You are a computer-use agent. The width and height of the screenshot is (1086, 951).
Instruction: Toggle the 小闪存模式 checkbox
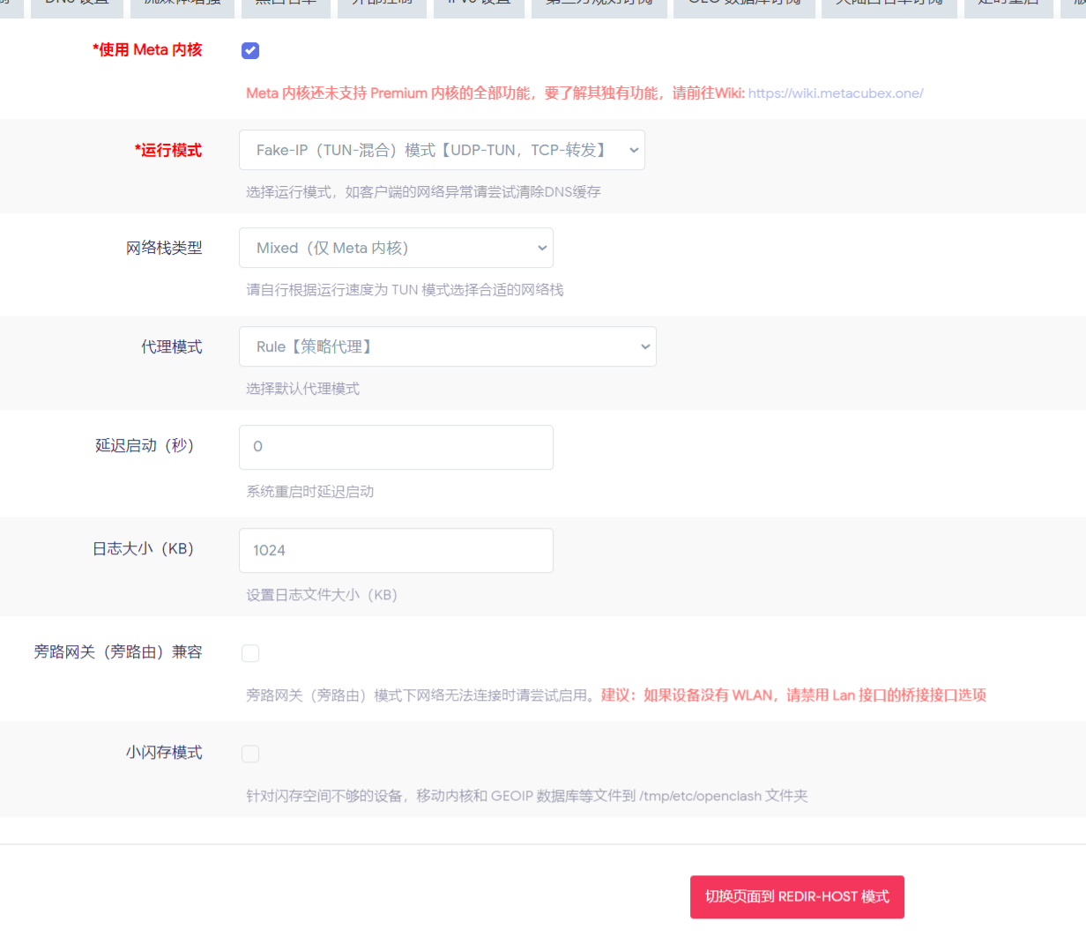(x=250, y=754)
